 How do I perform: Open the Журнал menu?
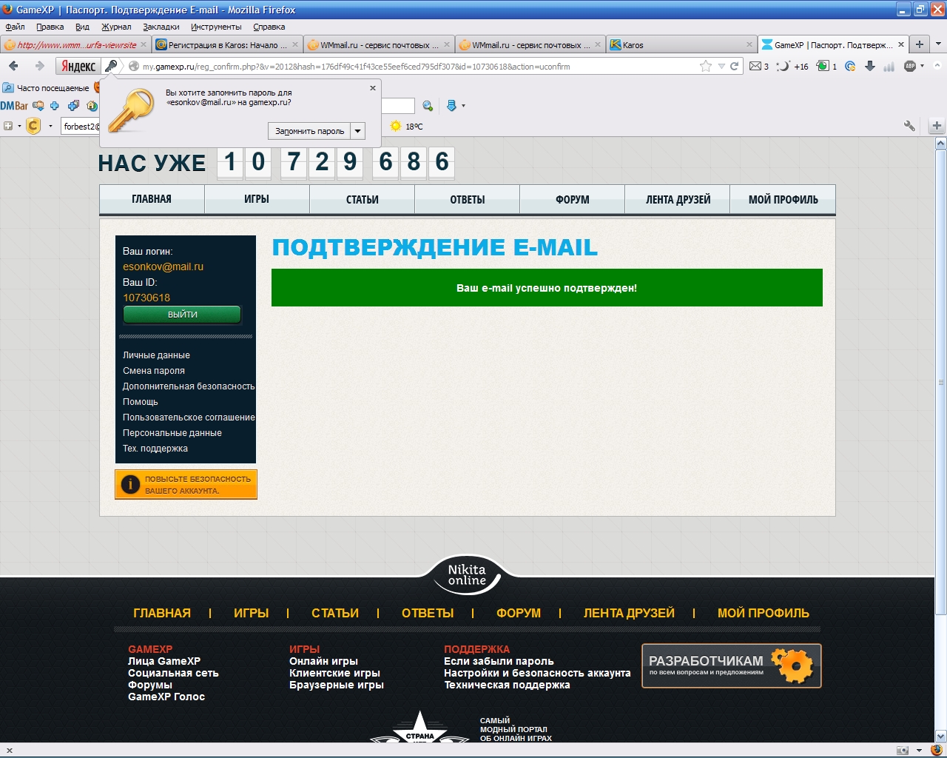click(x=116, y=27)
